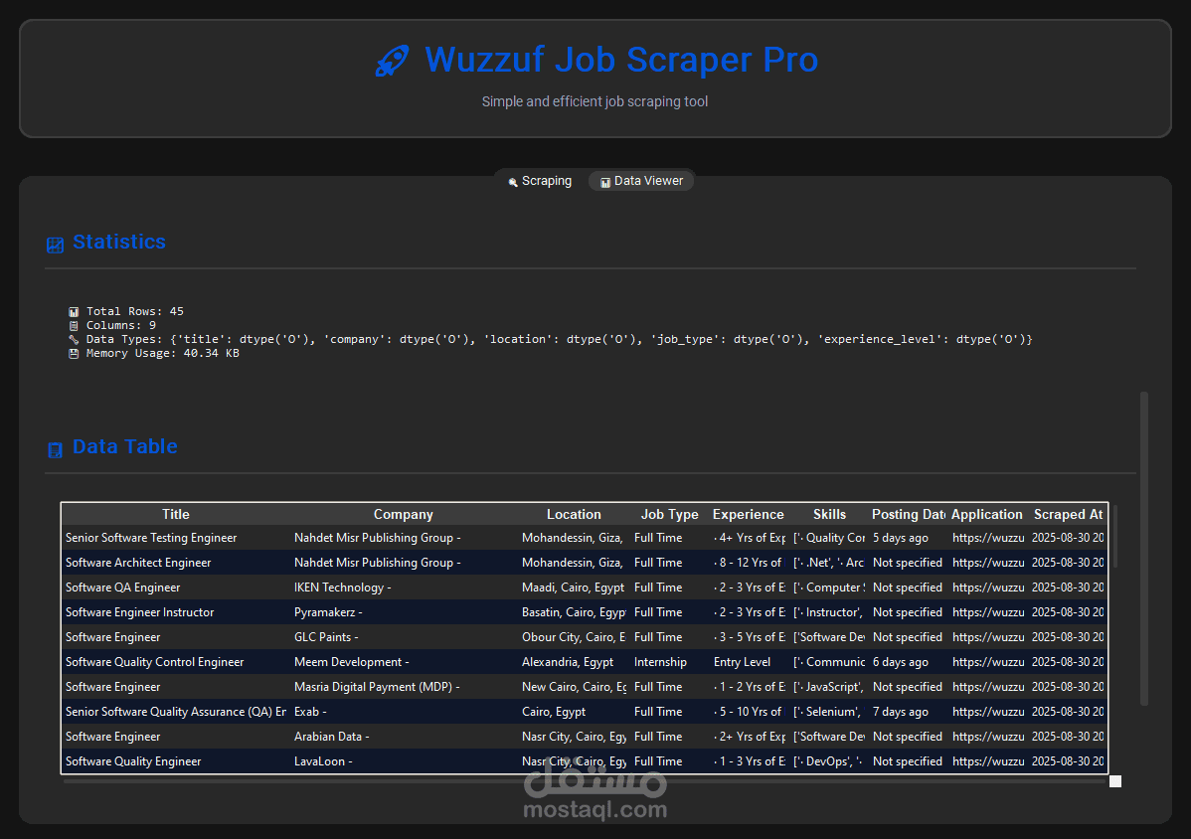Click the 7 days ago posting date
The image size is (1191, 839).
tap(909, 712)
